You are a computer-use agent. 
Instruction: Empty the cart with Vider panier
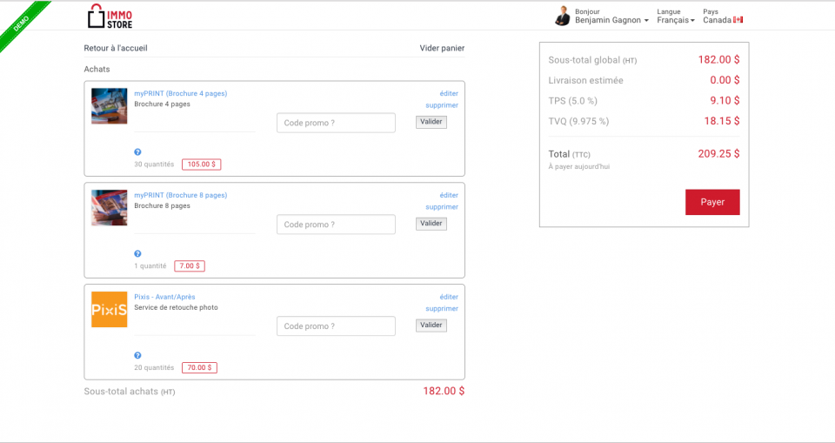point(442,48)
